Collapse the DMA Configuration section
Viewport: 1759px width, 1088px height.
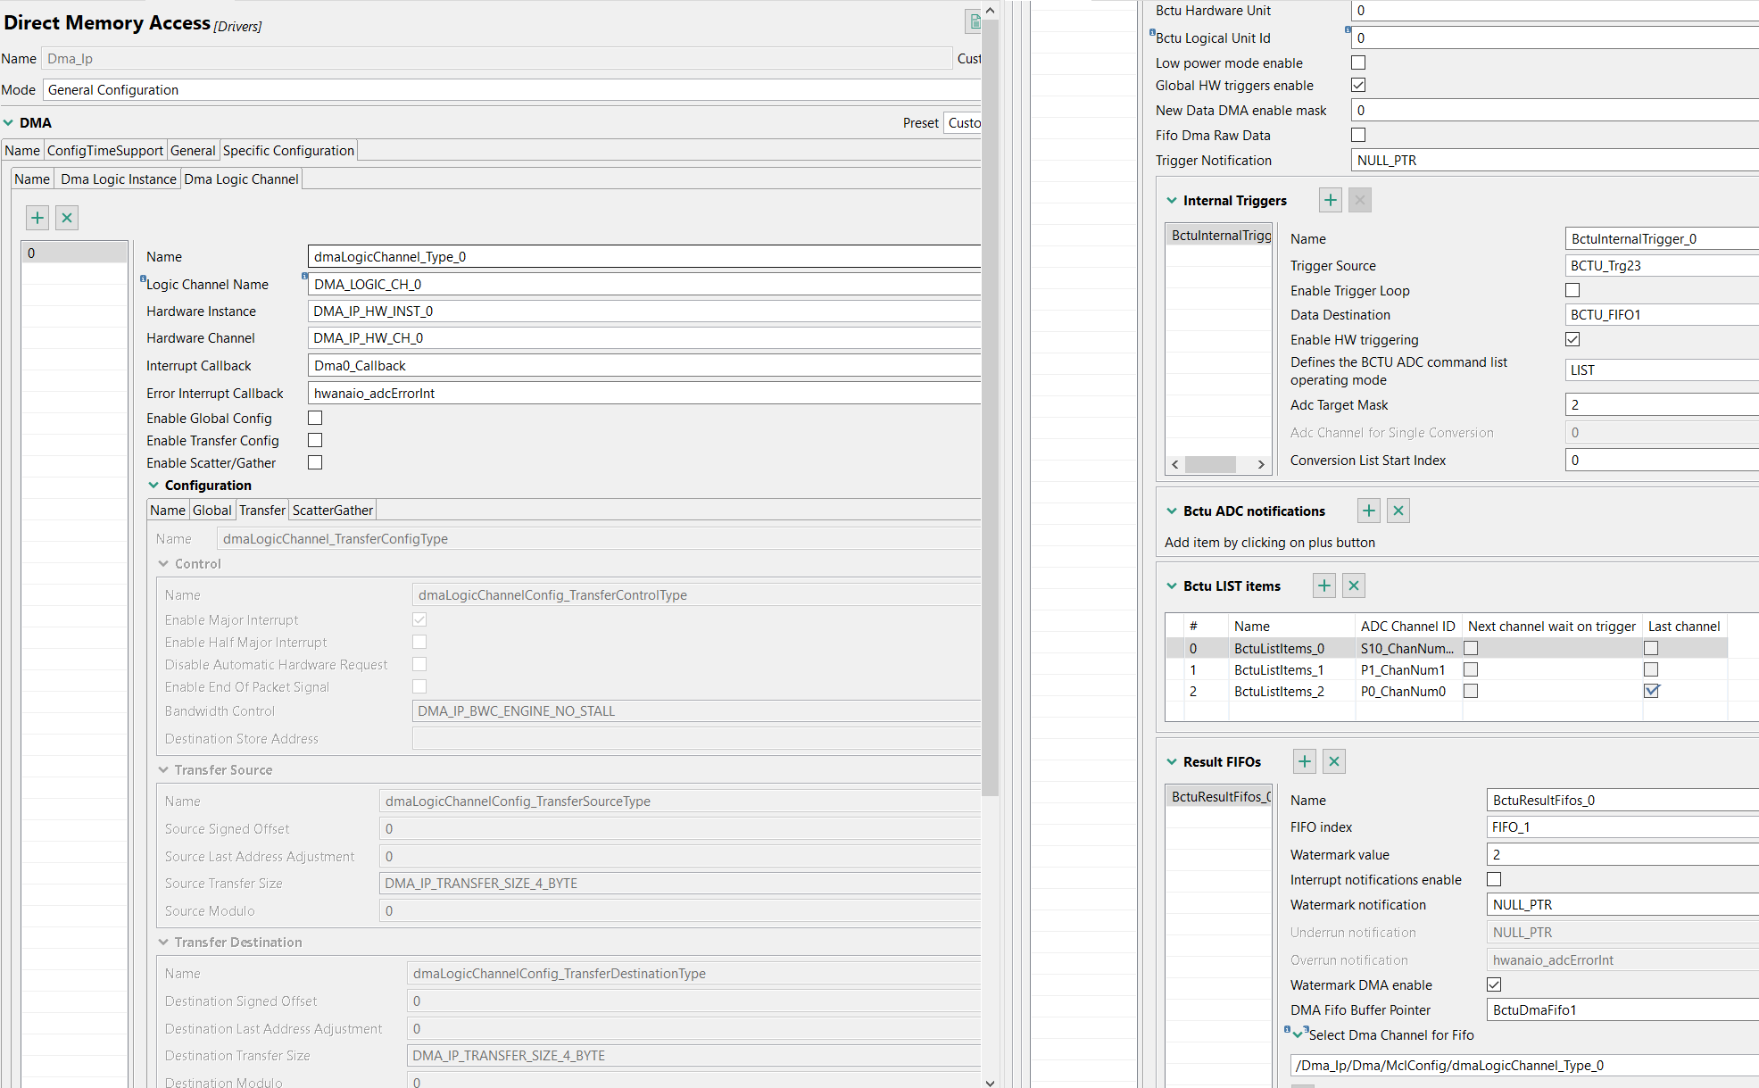tap(153, 486)
